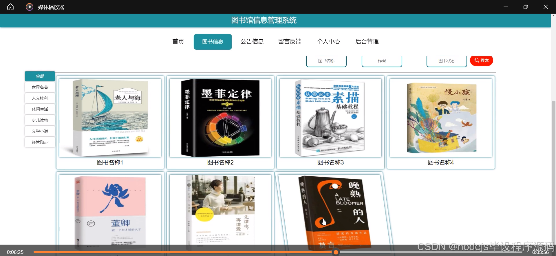
Task: Click the media player logo icon
Action: (x=30, y=7)
